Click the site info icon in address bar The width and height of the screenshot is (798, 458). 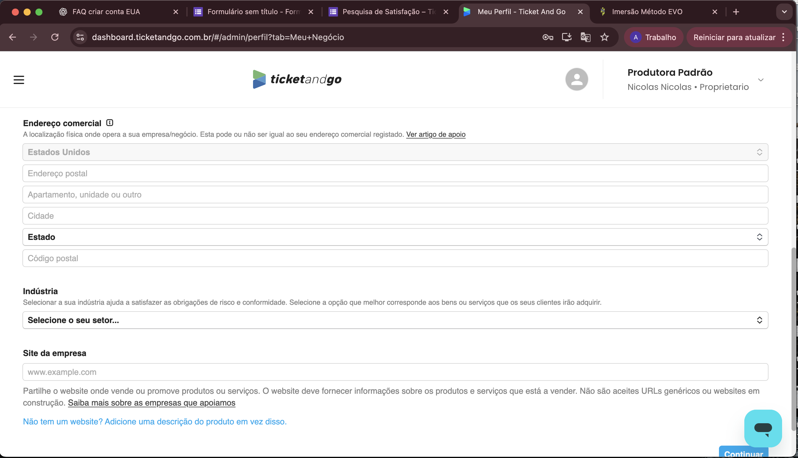[80, 37]
